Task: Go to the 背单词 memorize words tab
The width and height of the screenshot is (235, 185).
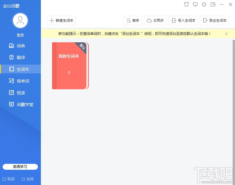Action: [x=20, y=81]
